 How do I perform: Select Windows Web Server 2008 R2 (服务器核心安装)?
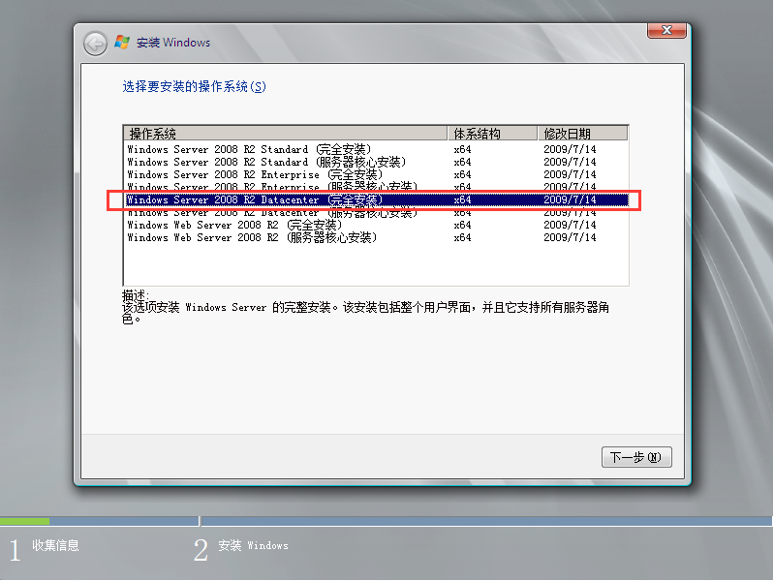[x=376, y=238]
